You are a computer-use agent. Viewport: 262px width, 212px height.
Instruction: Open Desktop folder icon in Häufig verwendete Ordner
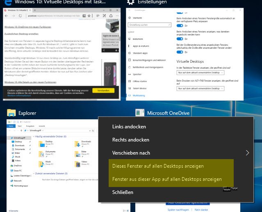coord(41,144)
